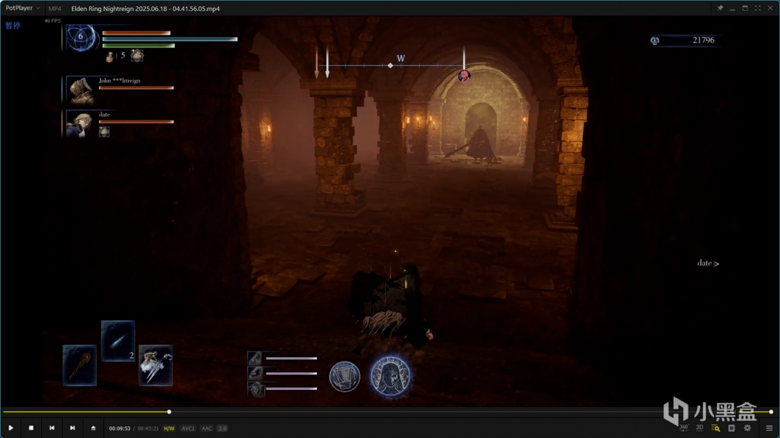Pin the player window on top
Viewport: 780px width, 438px height.
coord(720,8)
